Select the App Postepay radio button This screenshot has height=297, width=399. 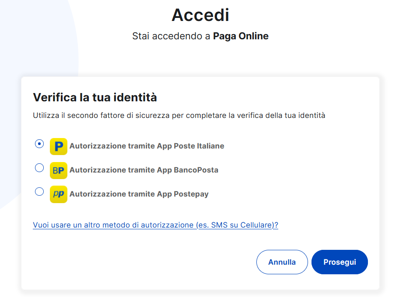coord(39,192)
